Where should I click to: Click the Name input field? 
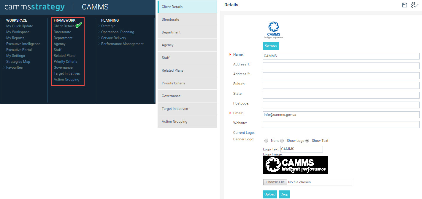click(x=341, y=56)
